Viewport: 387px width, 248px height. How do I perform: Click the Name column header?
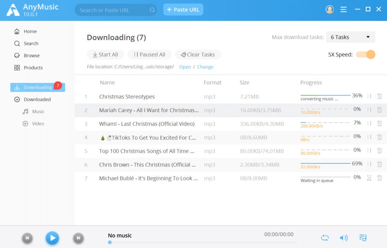pos(107,82)
